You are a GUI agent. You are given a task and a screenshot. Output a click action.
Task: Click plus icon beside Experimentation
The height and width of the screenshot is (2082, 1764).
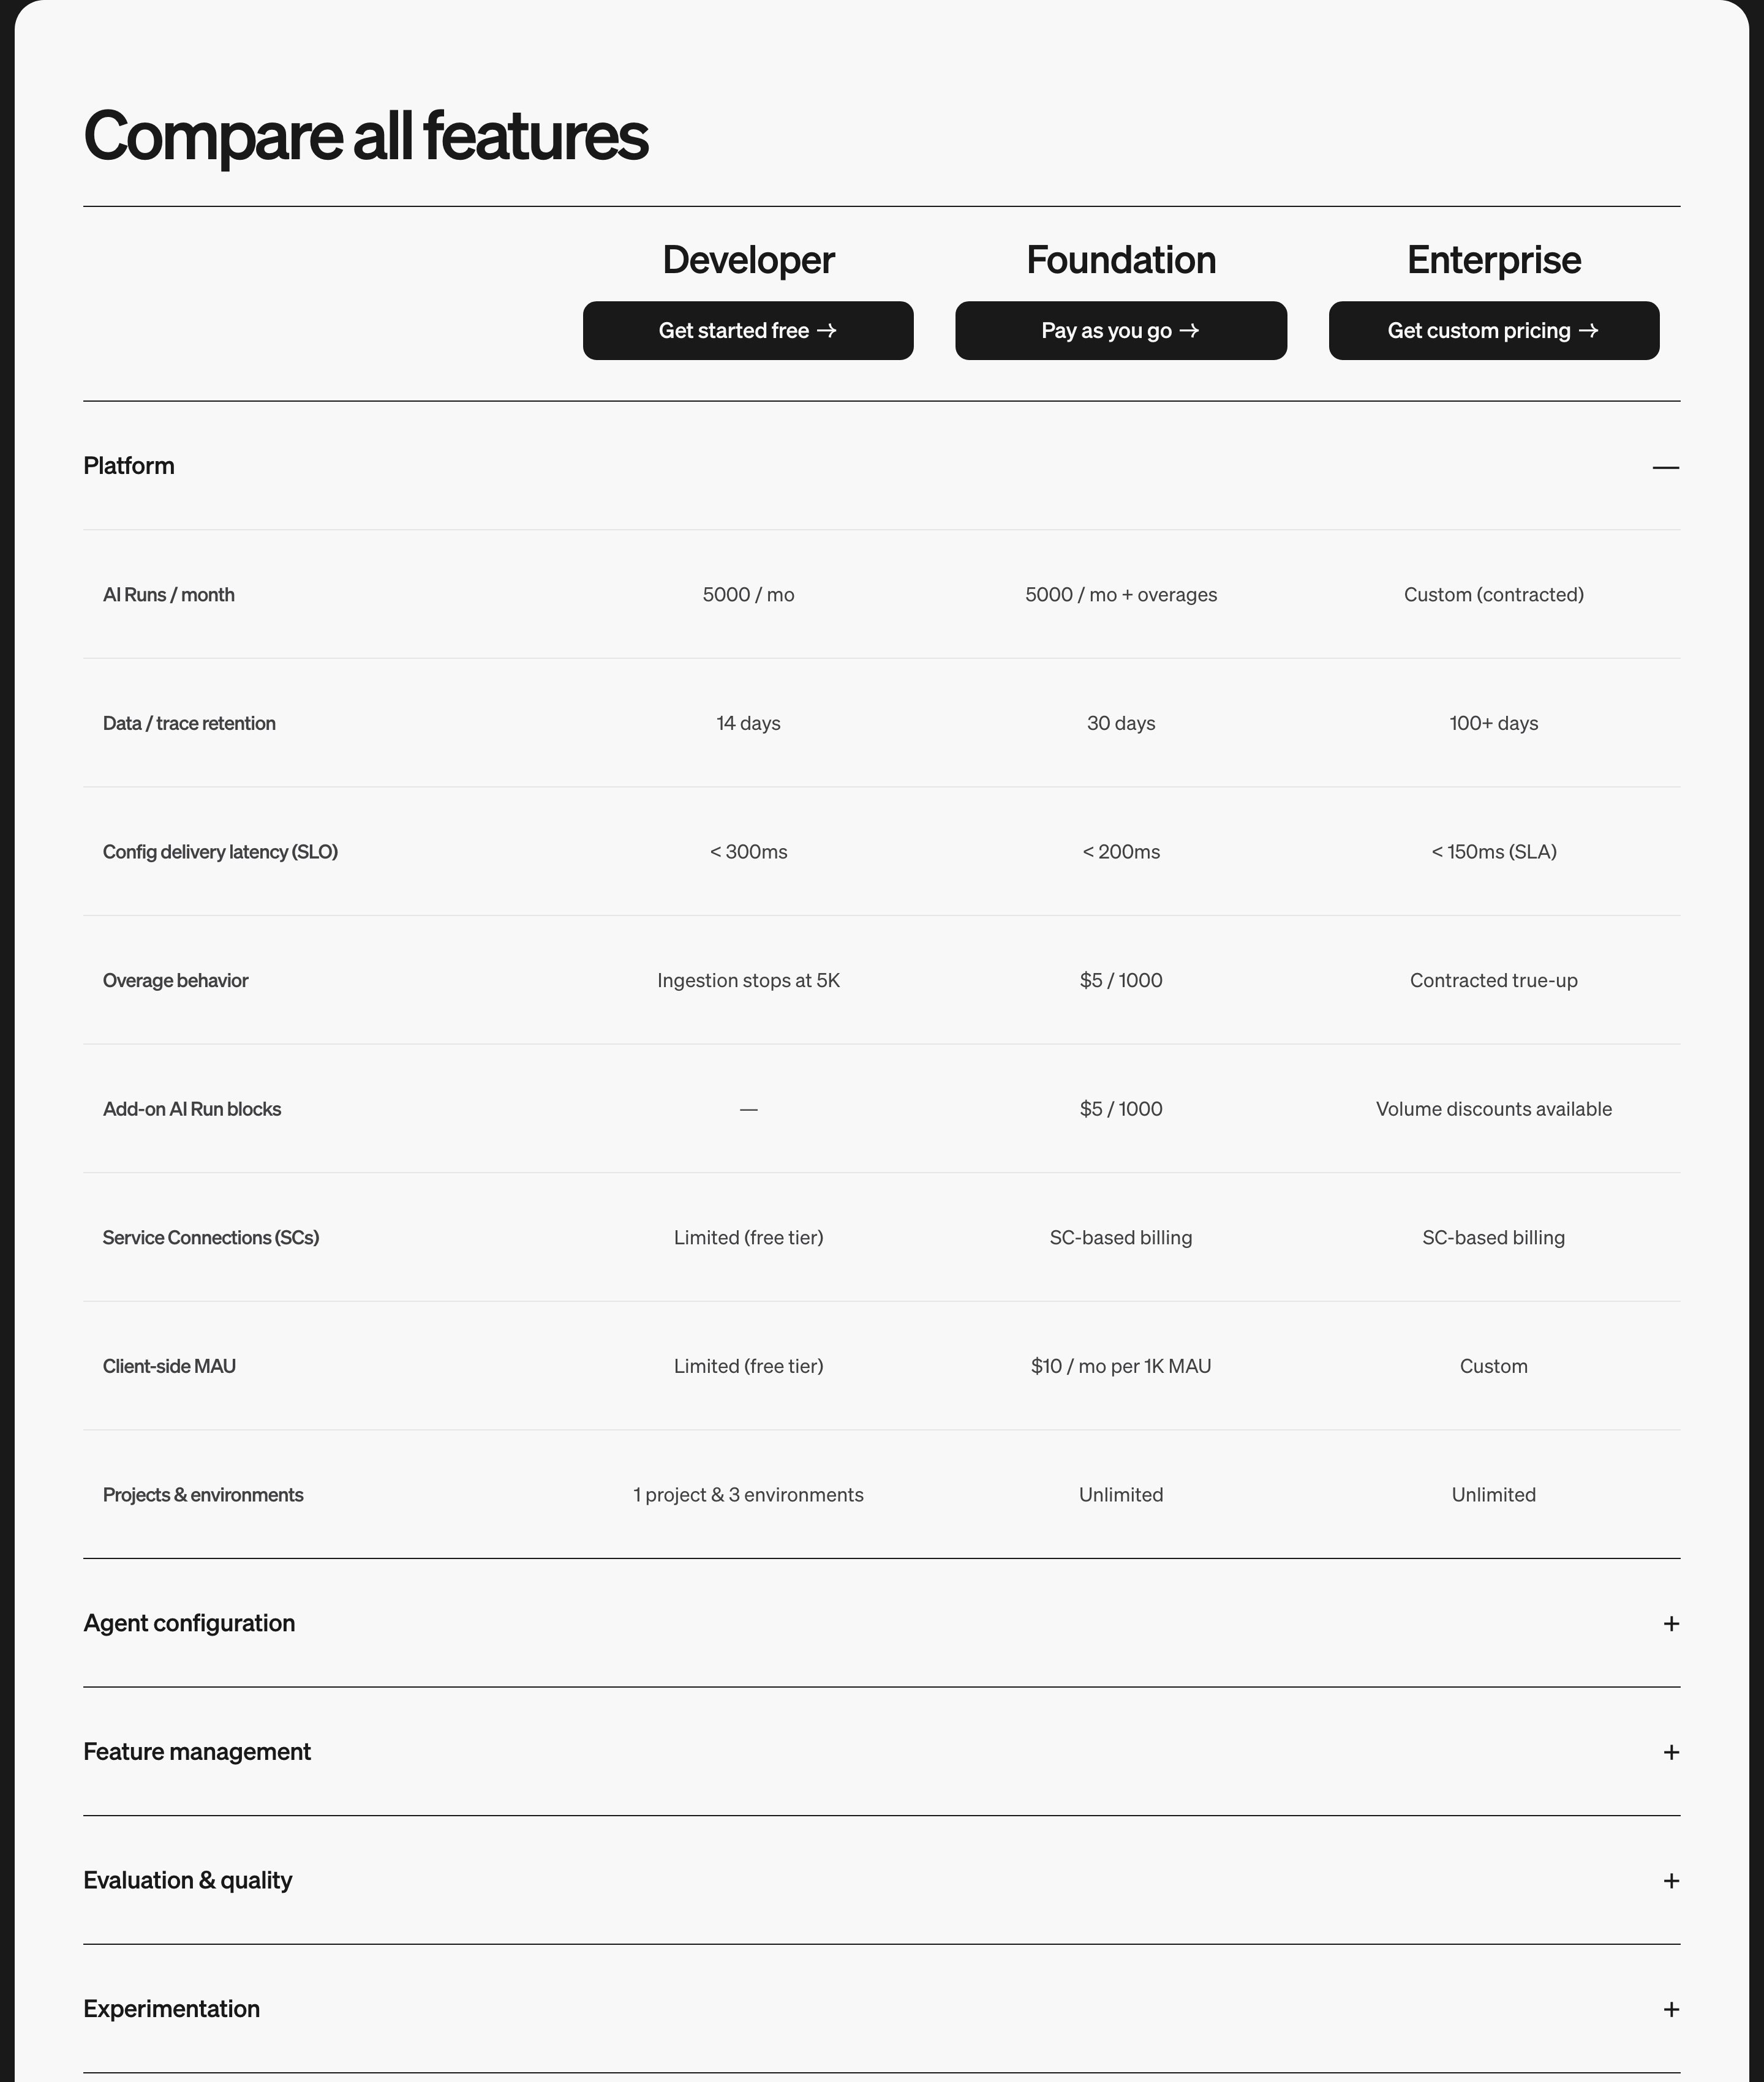[x=1670, y=2009]
